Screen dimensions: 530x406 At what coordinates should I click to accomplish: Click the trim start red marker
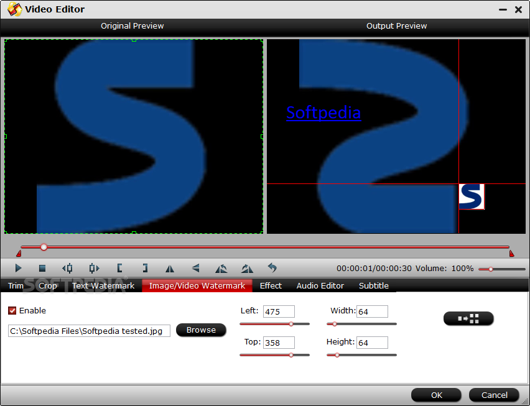pyautogui.click(x=19, y=253)
